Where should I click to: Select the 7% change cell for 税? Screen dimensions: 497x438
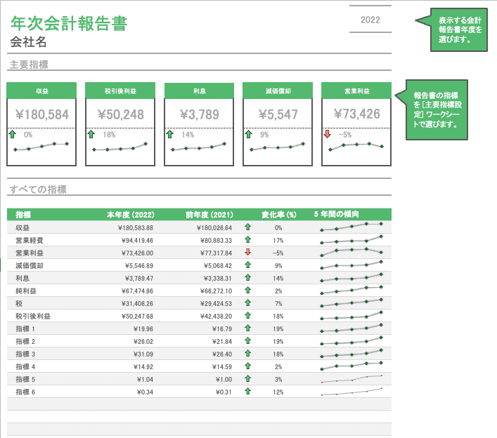(x=278, y=304)
